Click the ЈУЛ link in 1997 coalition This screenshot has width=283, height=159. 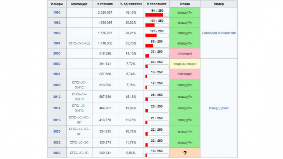(x=81, y=43)
